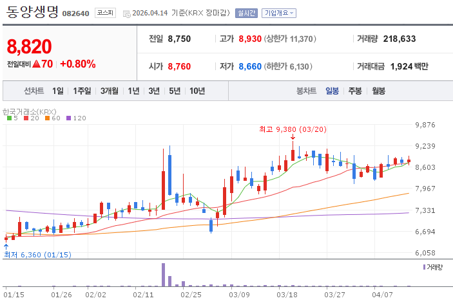The image size is (453, 305).
Task: Click the stock code 082640
Action: tap(75, 14)
